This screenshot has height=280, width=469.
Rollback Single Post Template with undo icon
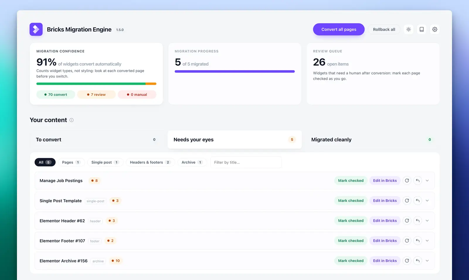tap(418, 201)
